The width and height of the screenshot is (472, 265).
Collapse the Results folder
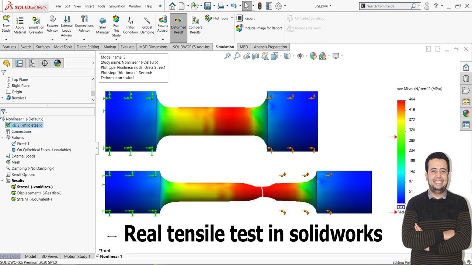point(3,181)
